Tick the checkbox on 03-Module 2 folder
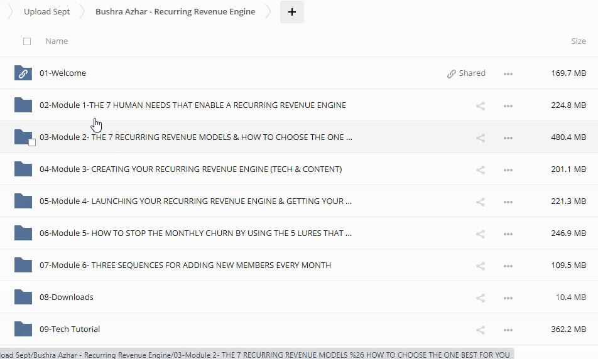This screenshot has height=359, width=598. 32,142
